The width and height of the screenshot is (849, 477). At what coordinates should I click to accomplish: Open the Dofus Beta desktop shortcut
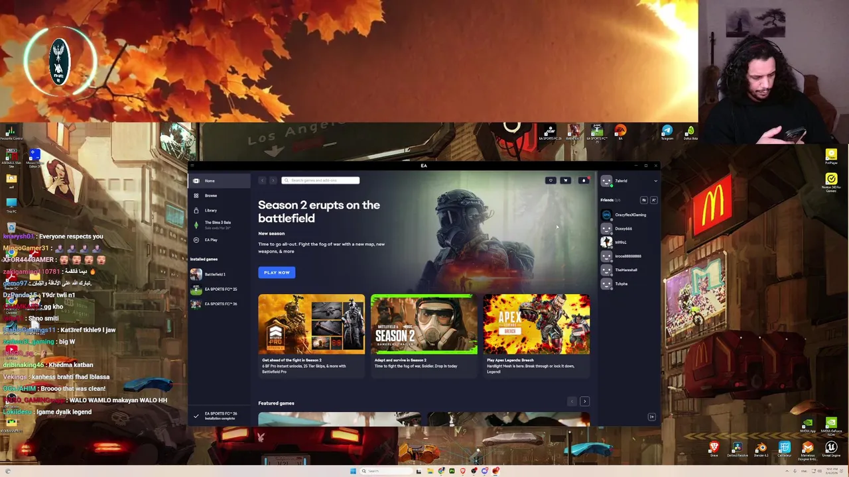[x=690, y=132]
